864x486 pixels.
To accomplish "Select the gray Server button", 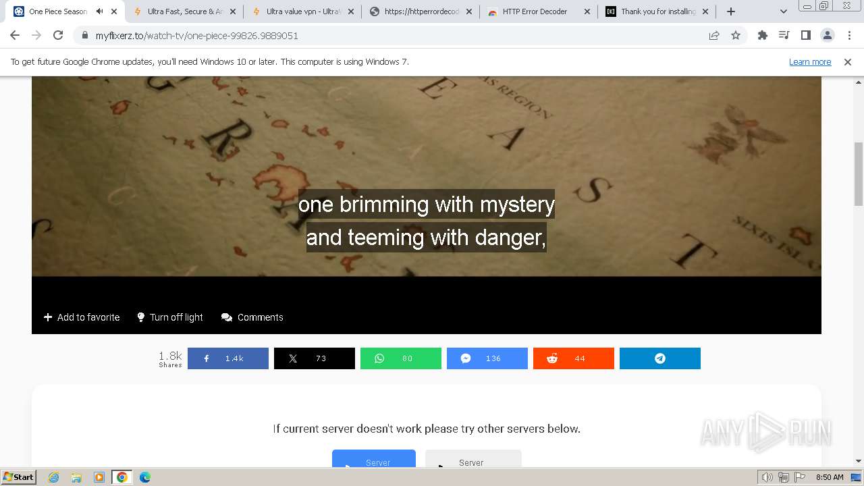I will coord(473,458).
